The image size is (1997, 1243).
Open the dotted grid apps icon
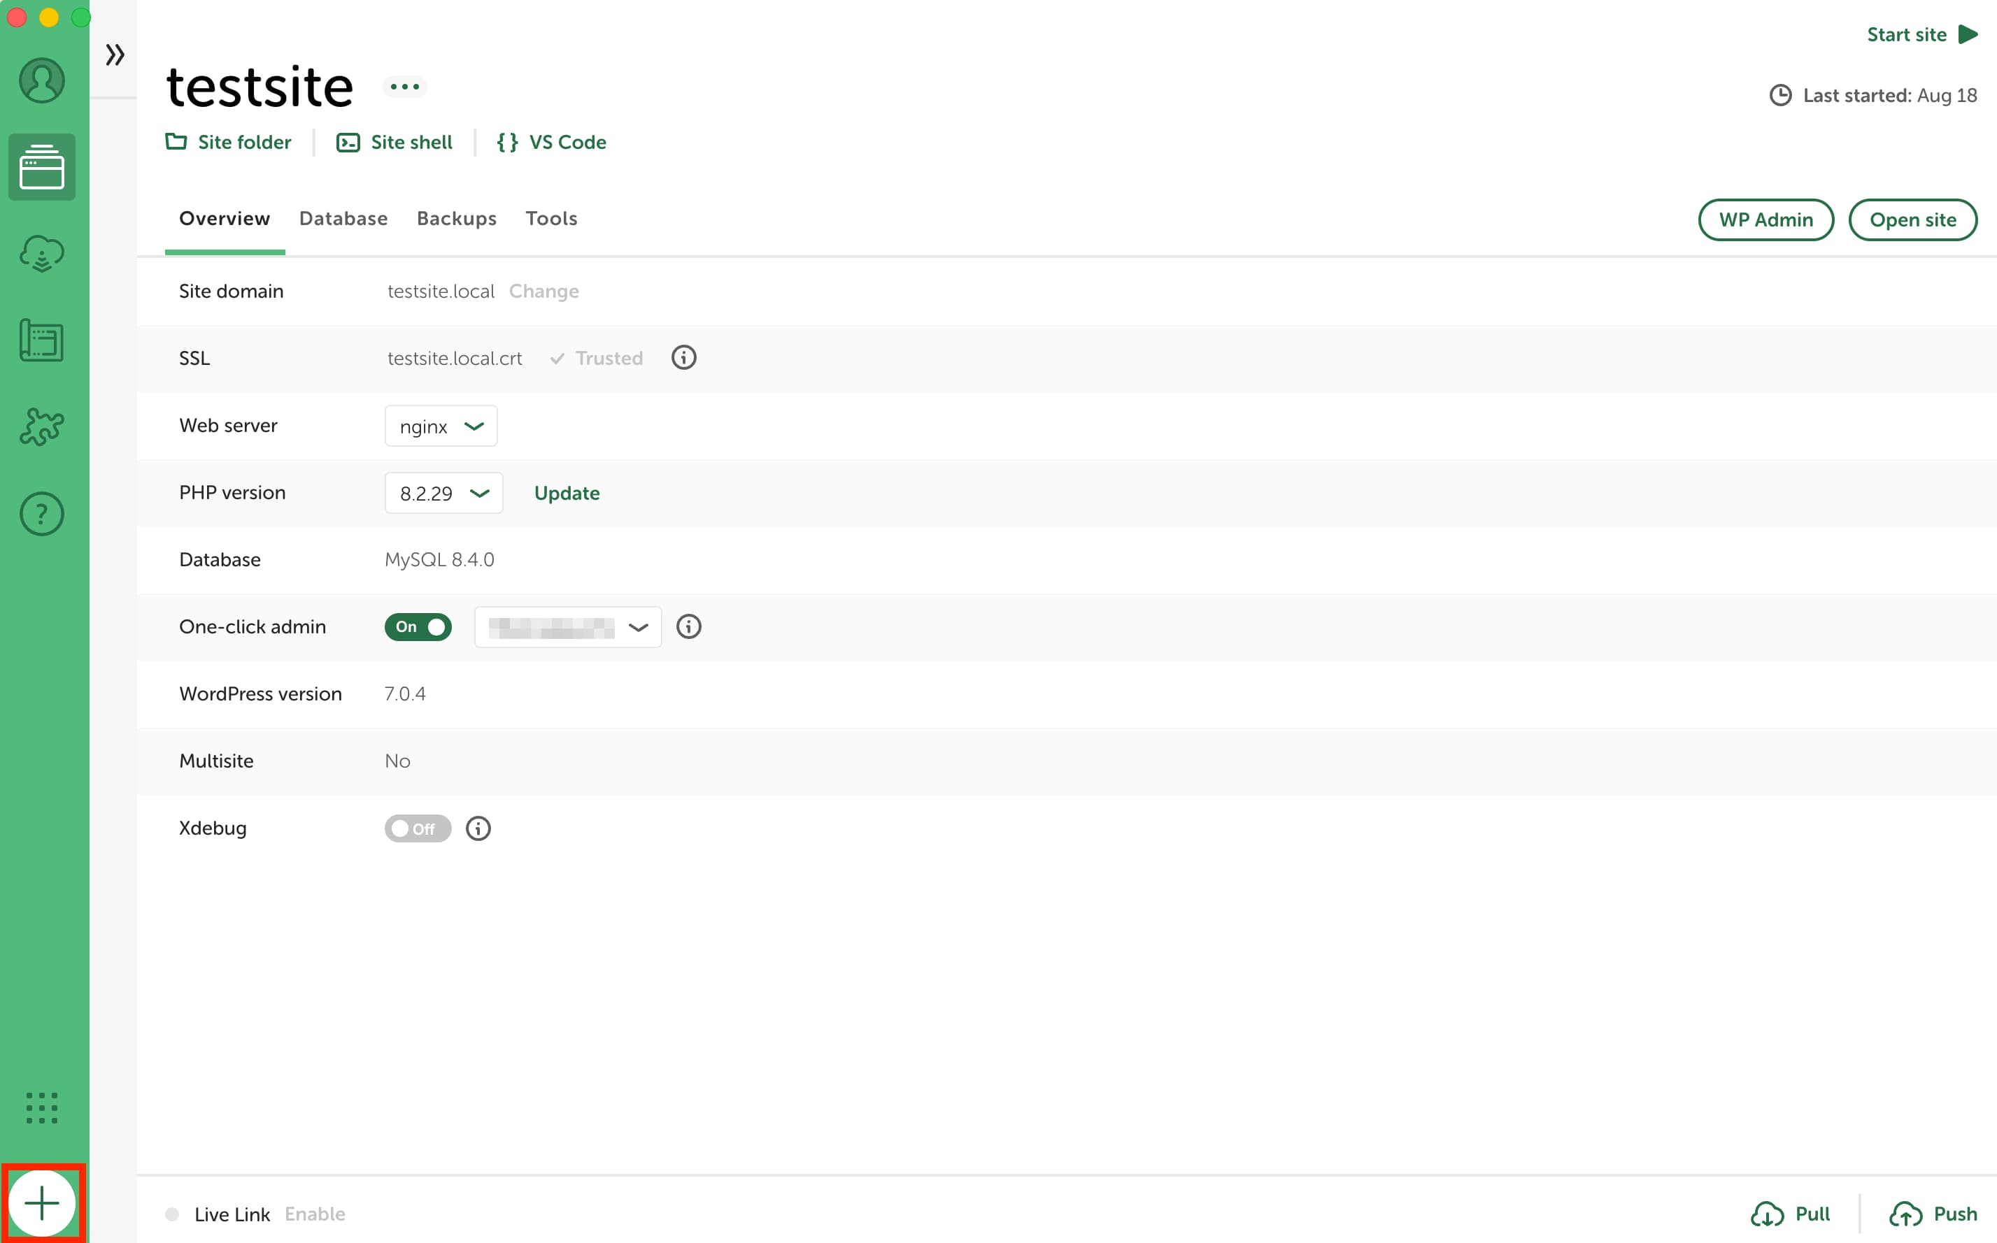(42, 1107)
